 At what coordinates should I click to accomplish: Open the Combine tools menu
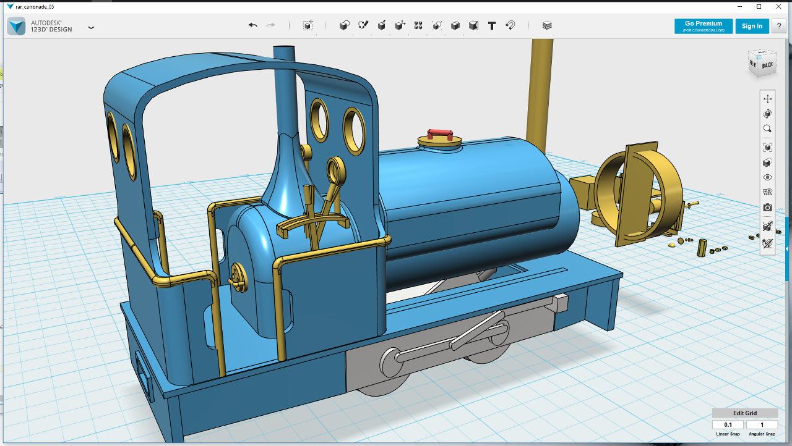click(x=455, y=25)
